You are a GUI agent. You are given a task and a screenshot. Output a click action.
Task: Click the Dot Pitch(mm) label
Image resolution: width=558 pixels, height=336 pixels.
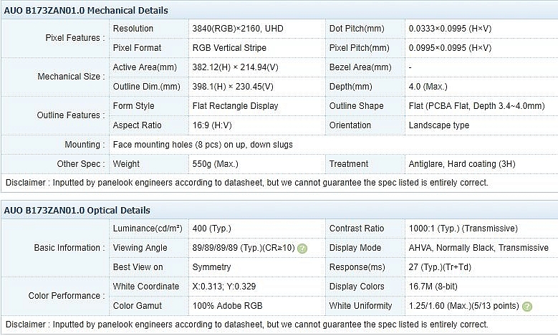357,29
